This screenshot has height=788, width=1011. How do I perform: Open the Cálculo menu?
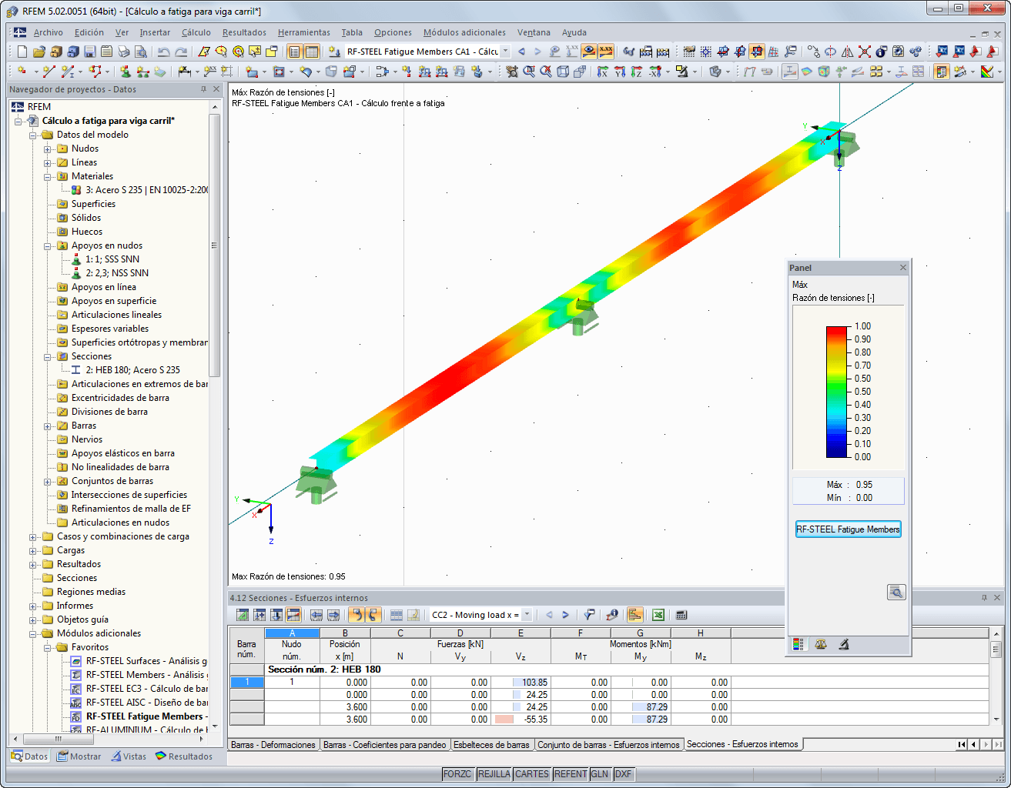click(196, 32)
